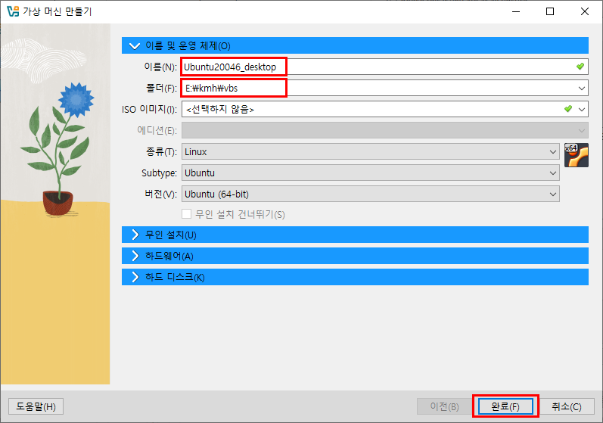Click green checkmark in the 이름 field
The height and width of the screenshot is (423, 603).
coord(580,67)
